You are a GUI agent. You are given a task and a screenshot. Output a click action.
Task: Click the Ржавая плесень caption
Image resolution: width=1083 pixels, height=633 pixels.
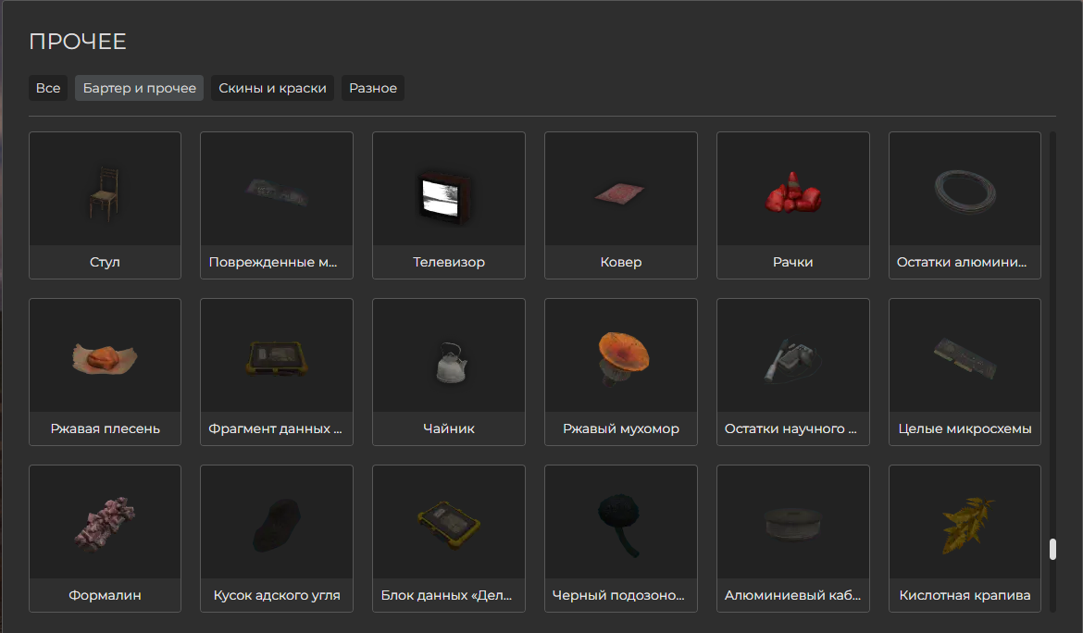(x=105, y=428)
